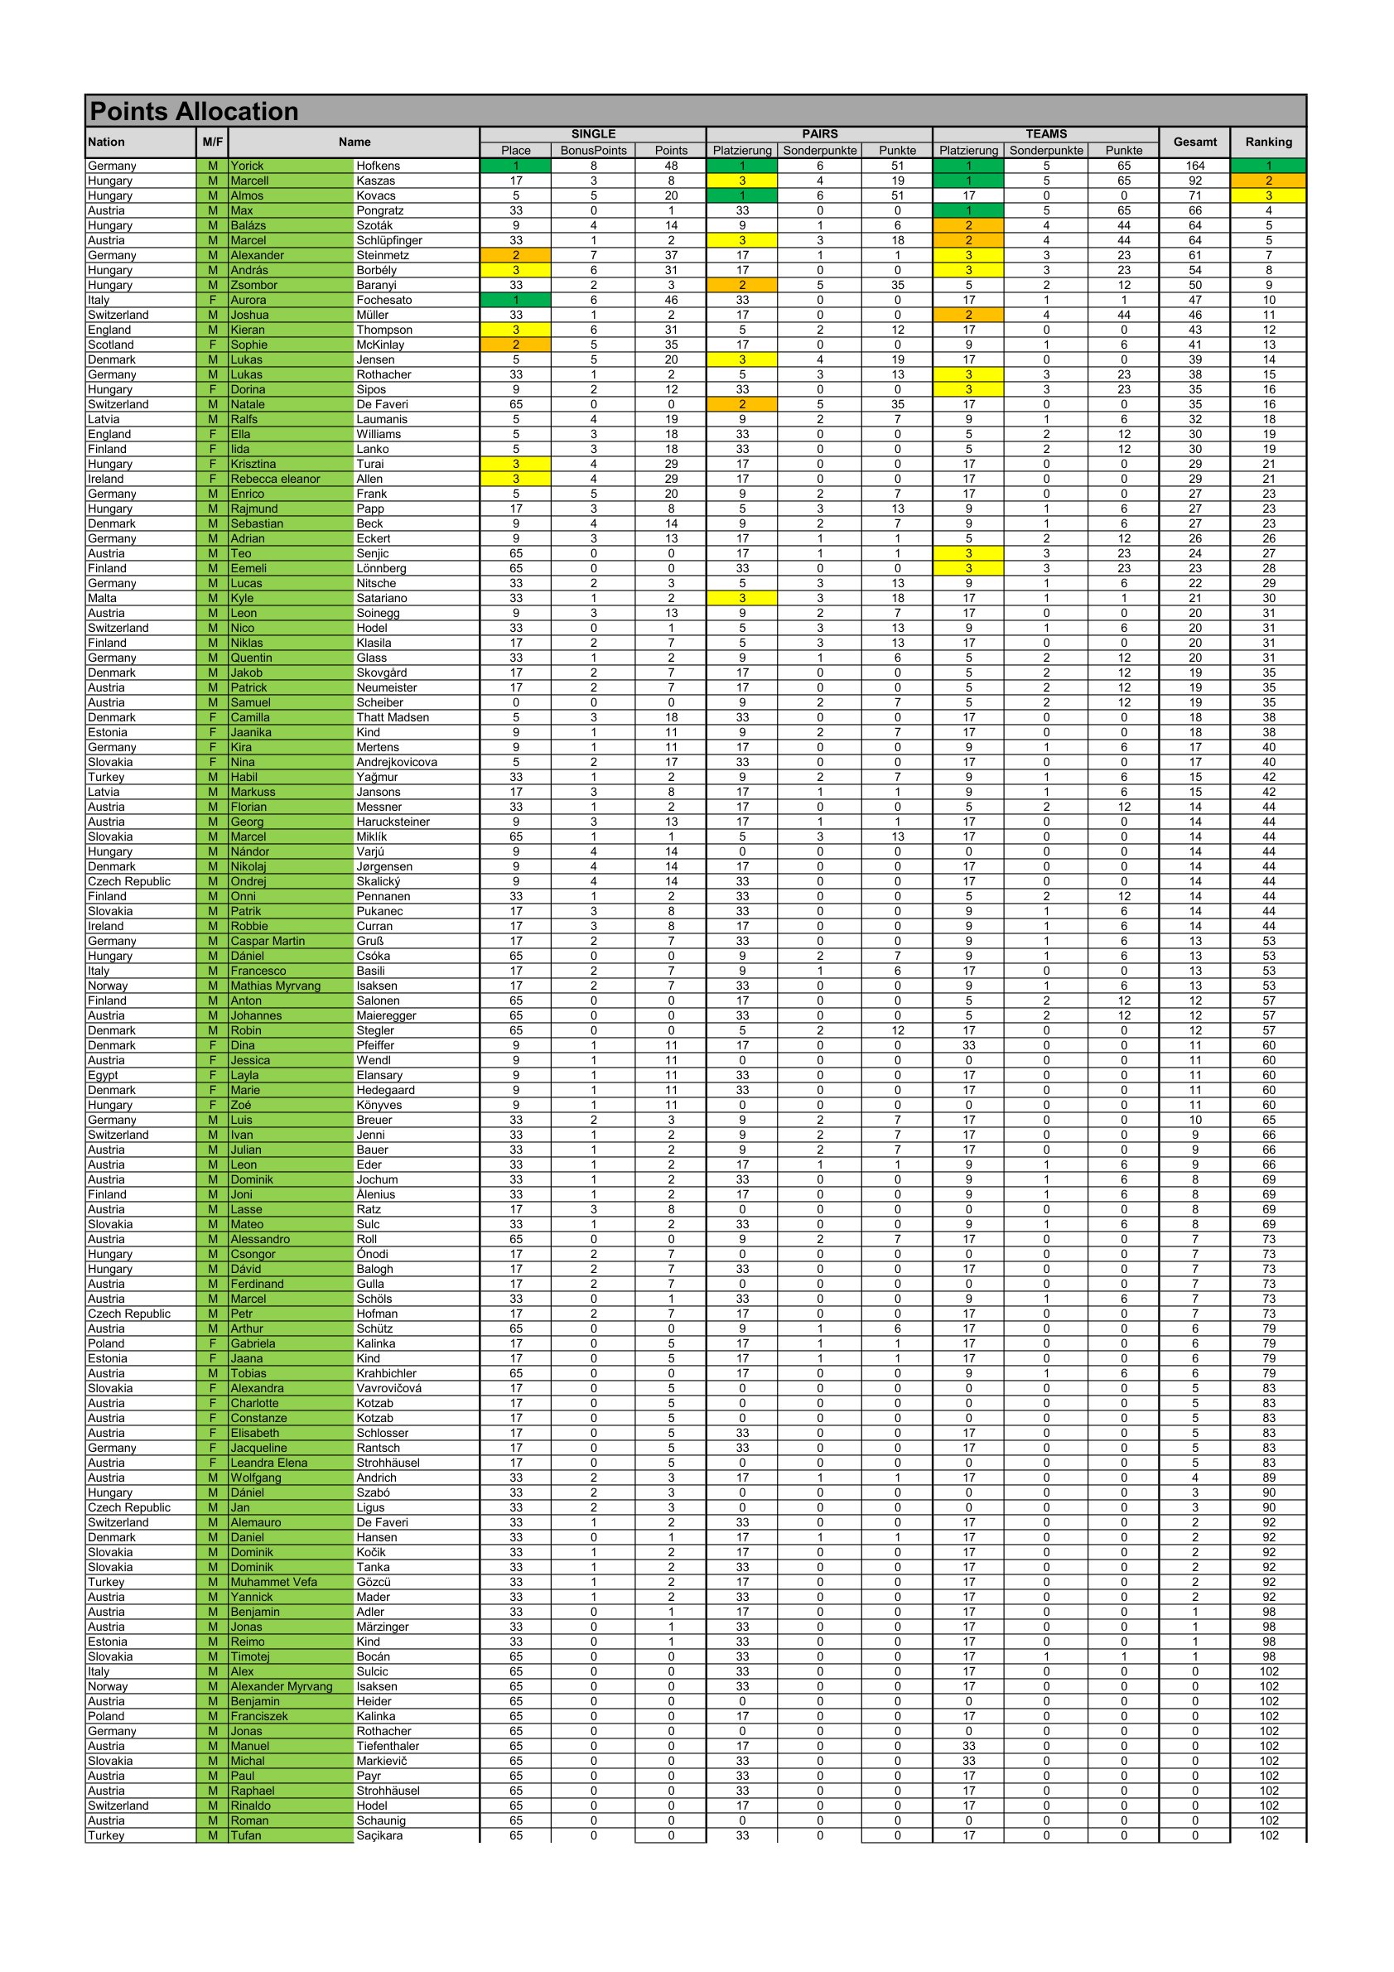Screen dimensions: 1394x1972
Task: Click the Sonderpunkte header under PAIRS
Action: 819,150
